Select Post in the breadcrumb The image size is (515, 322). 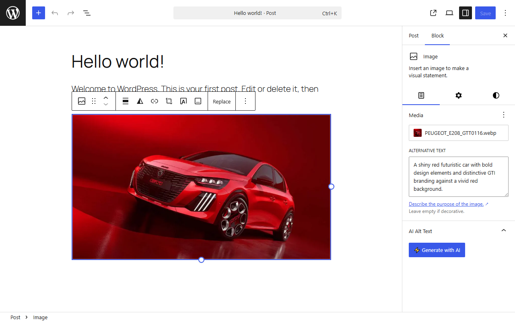pyautogui.click(x=15, y=317)
